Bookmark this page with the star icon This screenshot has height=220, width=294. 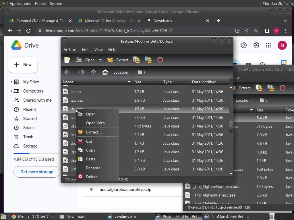click(256, 31)
